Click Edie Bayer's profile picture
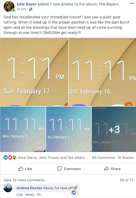Screen dimensions: 136x198 click(x=9, y=7)
